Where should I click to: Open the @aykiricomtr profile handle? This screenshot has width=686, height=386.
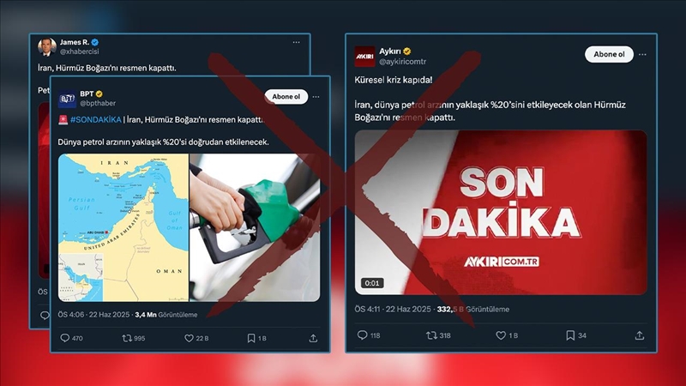402,62
